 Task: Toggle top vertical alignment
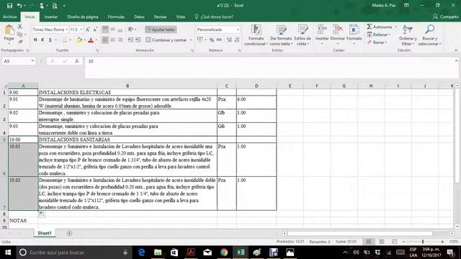coord(105,29)
